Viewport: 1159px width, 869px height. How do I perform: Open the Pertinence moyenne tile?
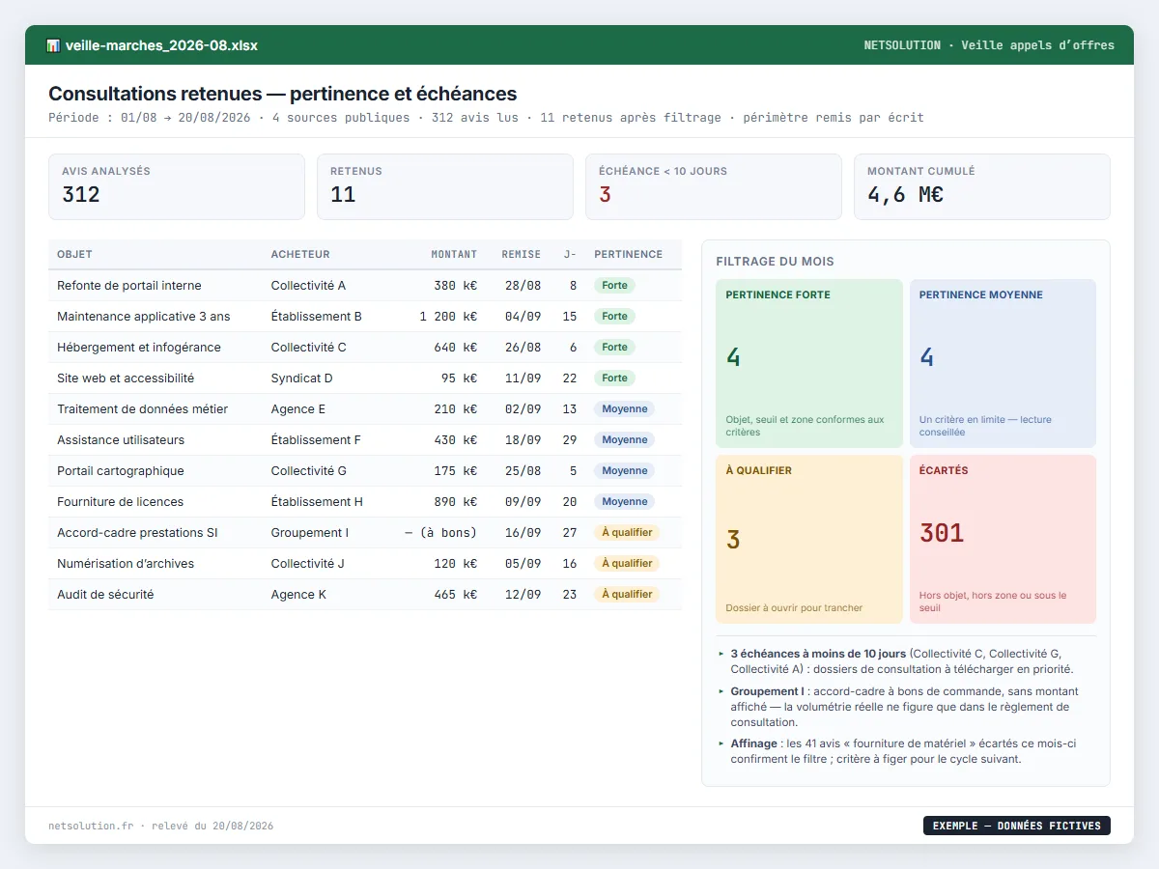click(x=1003, y=363)
